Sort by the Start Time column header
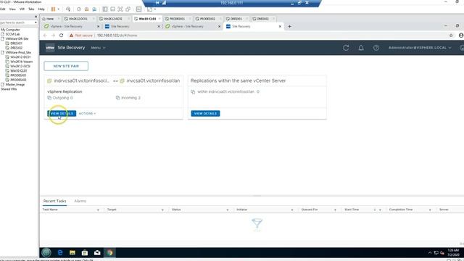Viewport: 464px width, 261px height. point(352,210)
